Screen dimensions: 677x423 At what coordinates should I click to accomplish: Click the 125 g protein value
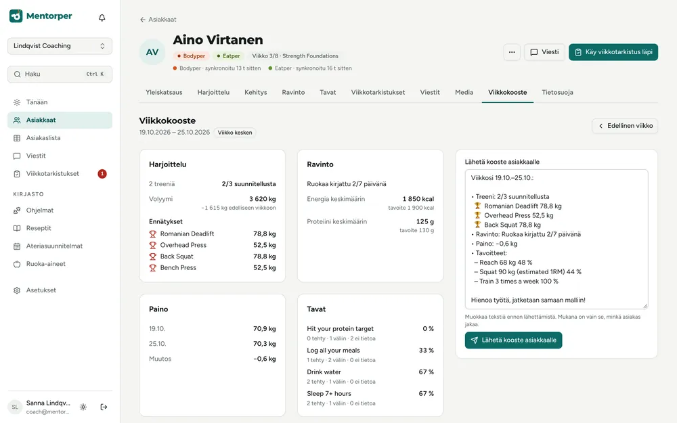(425, 221)
